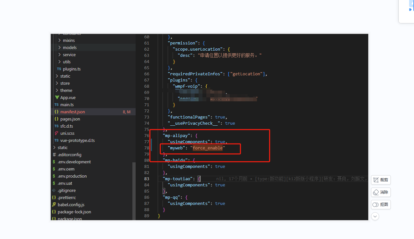Click the "functionalPages" key
Viewport: 414px width, 239px height.
pyautogui.click(x=189, y=117)
